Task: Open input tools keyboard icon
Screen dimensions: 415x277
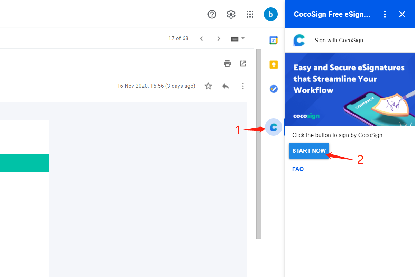Action: [234, 39]
